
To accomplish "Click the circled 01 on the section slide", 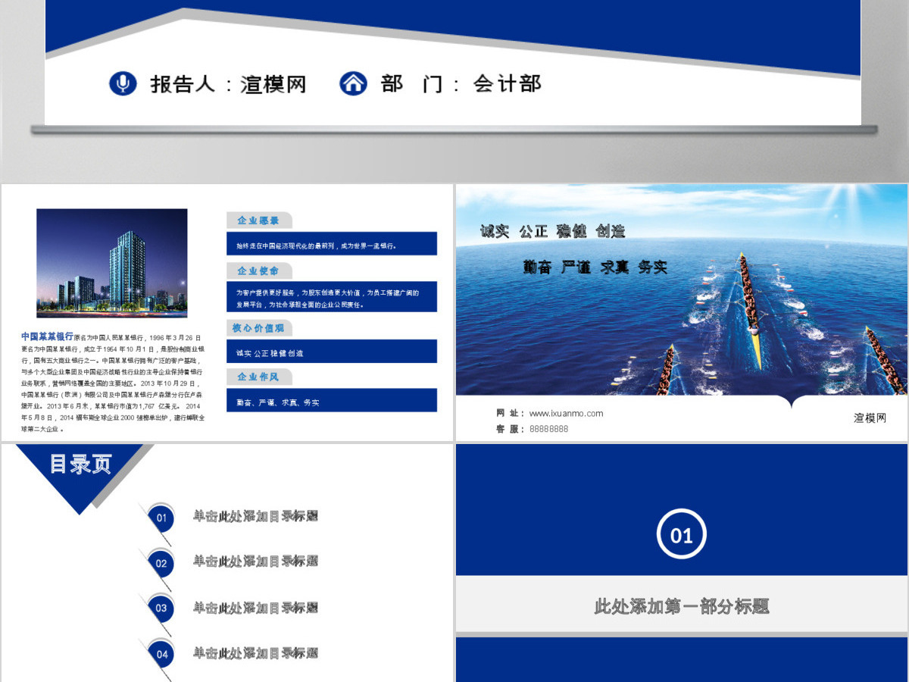I will pyautogui.click(x=682, y=535).
